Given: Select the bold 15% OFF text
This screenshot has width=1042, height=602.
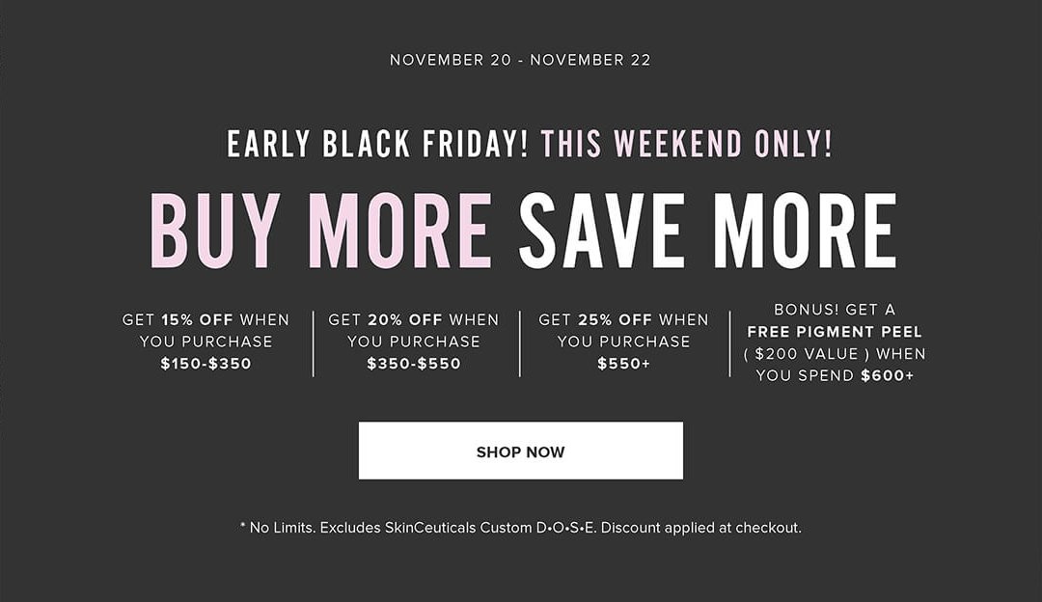Looking at the screenshot, I should (198, 319).
